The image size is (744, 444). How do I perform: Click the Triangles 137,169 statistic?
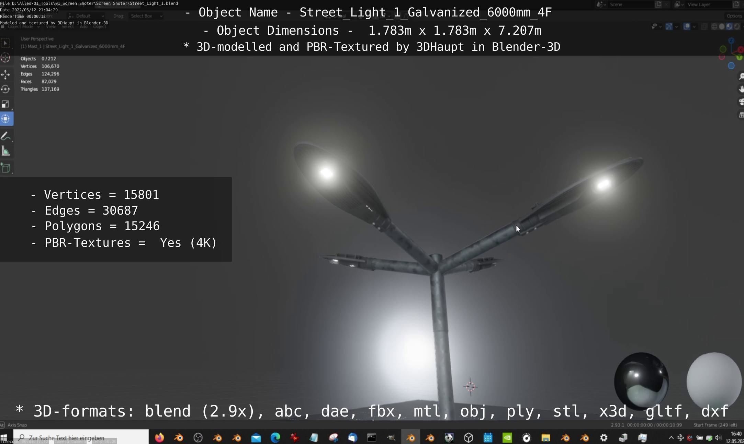(40, 89)
